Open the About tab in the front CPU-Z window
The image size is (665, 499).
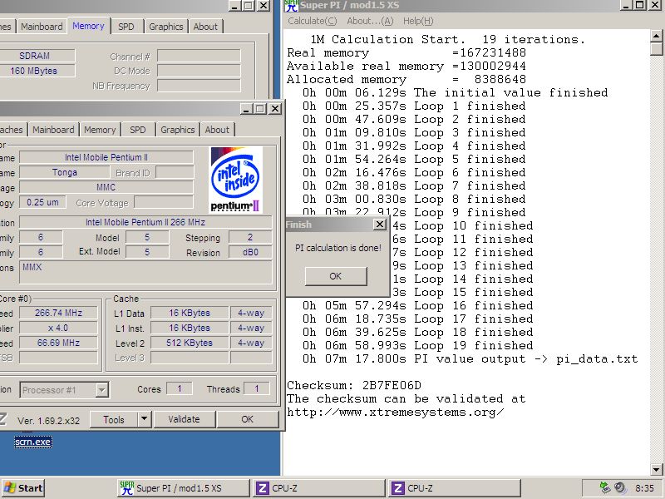217,130
